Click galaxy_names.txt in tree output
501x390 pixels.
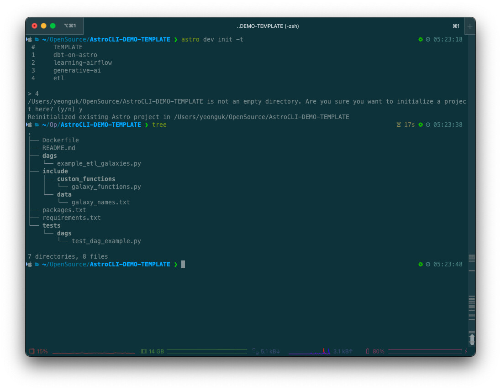click(100, 203)
